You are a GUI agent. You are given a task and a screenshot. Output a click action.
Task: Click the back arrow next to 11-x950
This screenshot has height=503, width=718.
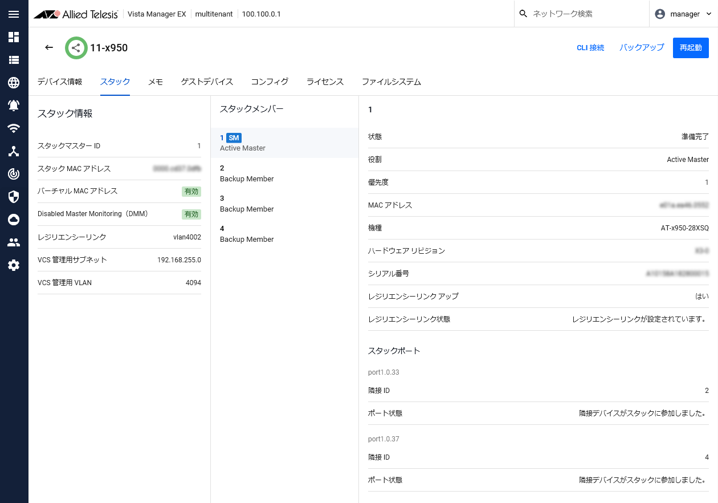pyautogui.click(x=49, y=47)
